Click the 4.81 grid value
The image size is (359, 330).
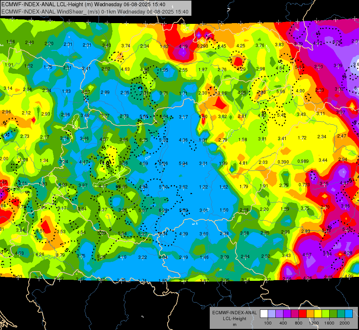tap(243, 163)
